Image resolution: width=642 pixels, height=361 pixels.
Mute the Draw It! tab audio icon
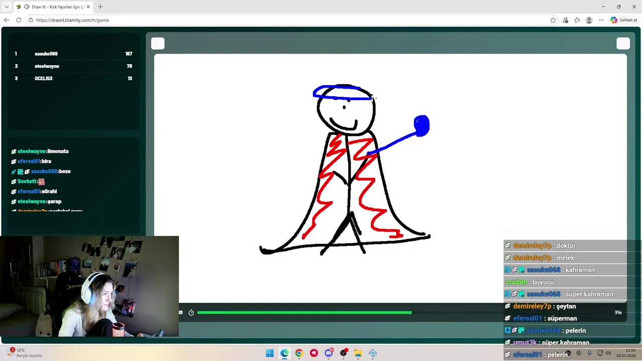pyautogui.click(x=26, y=7)
